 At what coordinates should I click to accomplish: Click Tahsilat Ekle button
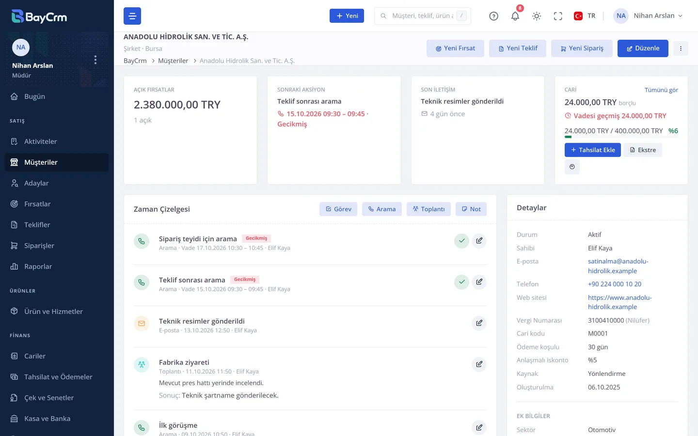pos(593,150)
